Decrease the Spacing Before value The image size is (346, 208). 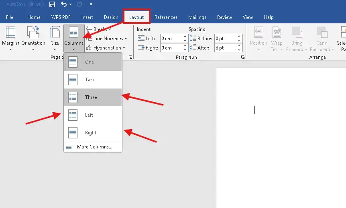(239, 41)
